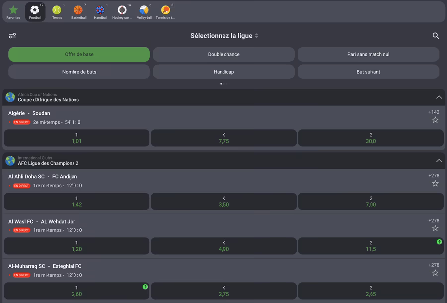
Task: Switch to the Handicap market tab
Action: pyautogui.click(x=223, y=72)
